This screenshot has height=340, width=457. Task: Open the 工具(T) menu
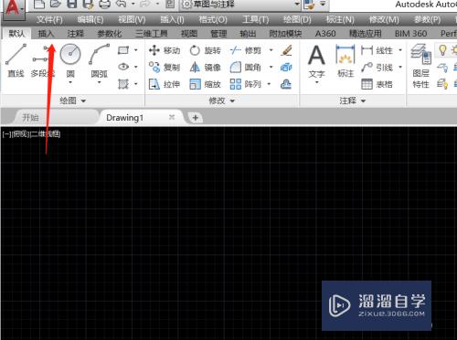pos(255,20)
